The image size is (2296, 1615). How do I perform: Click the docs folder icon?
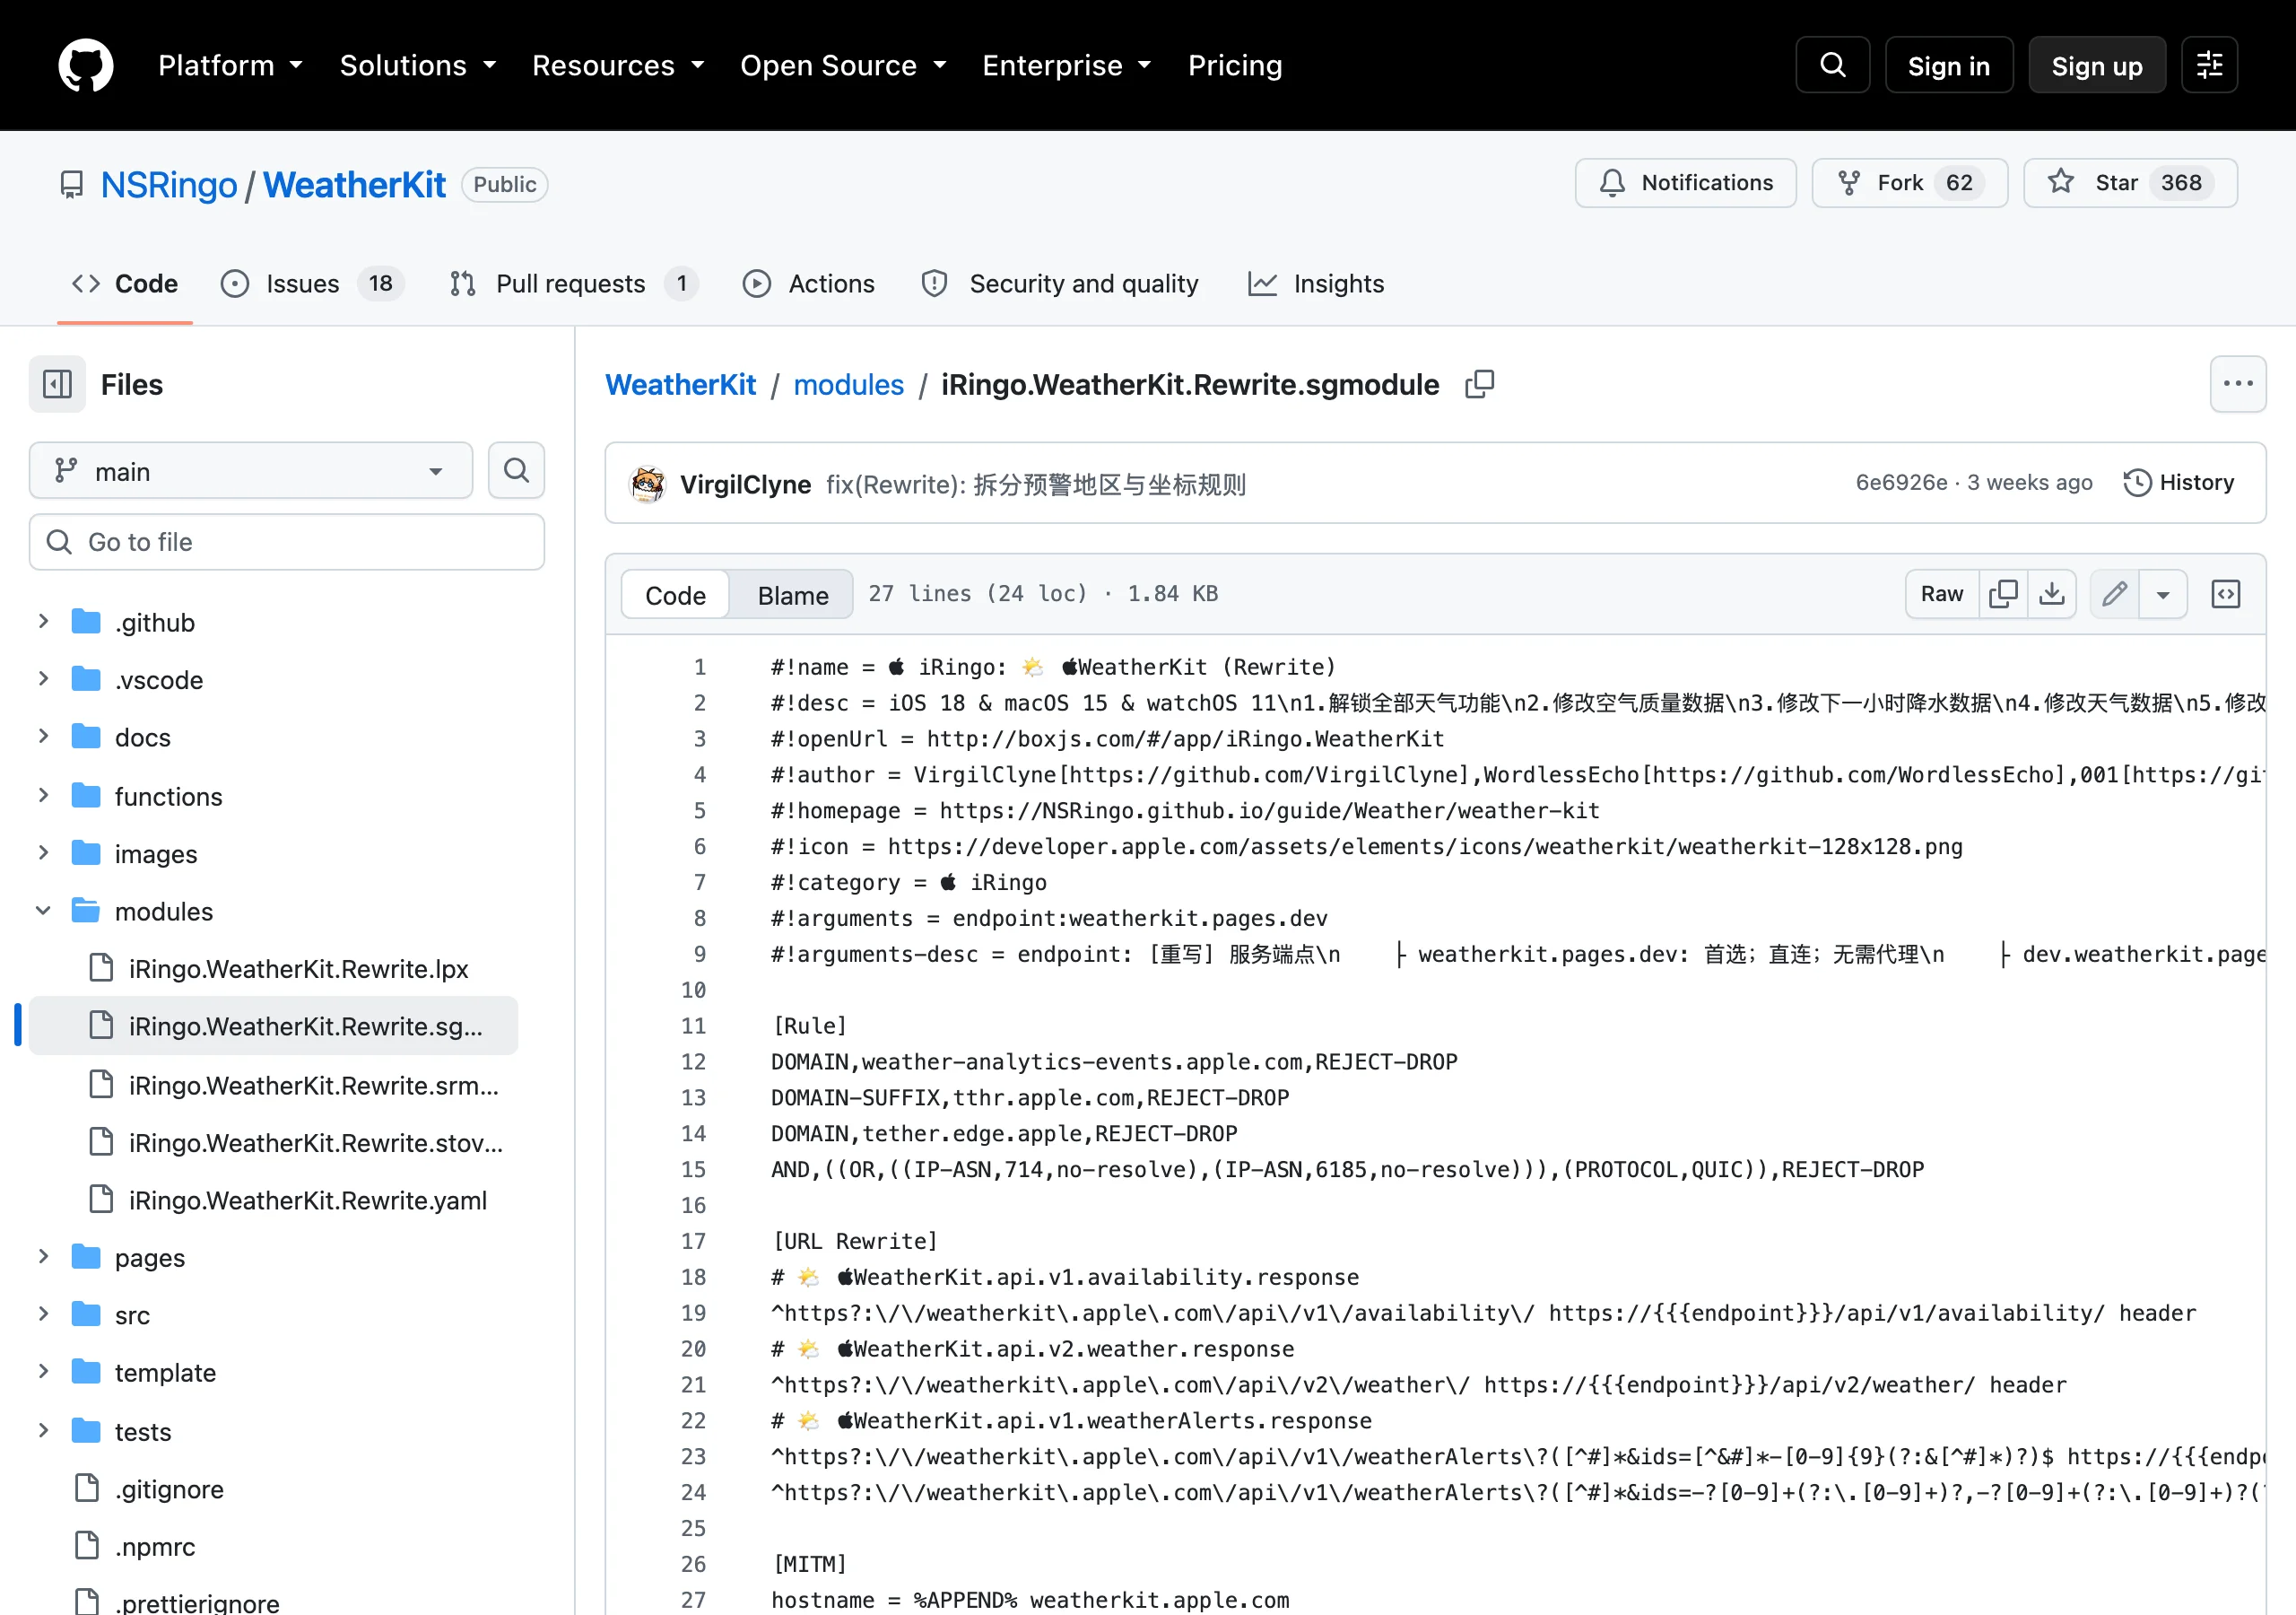[86, 738]
